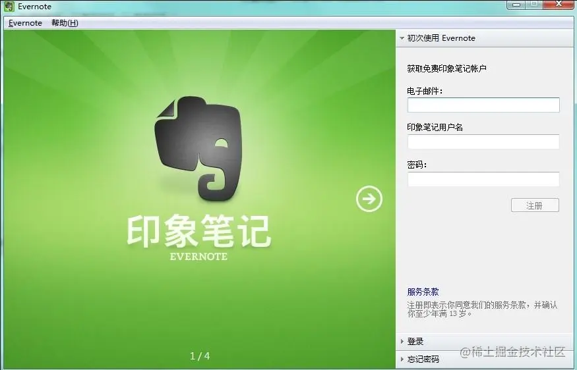Open the Evernote menu
The image size is (577, 370).
pos(25,23)
